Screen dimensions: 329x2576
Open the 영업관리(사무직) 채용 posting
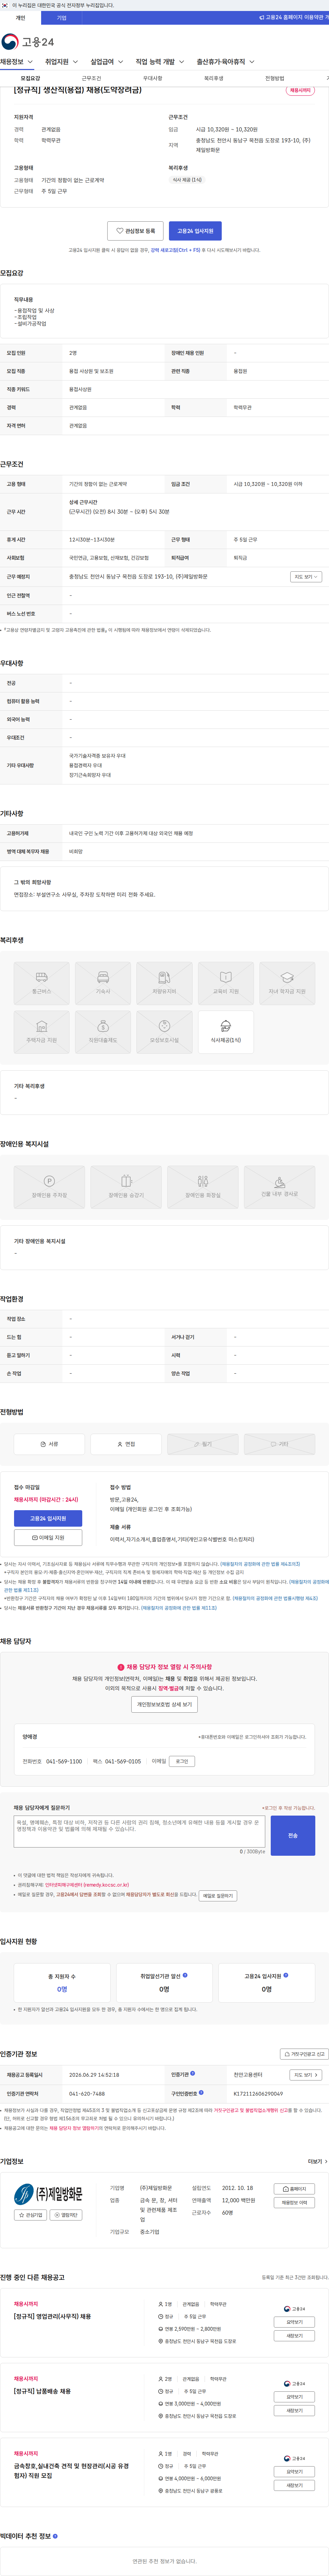pos(52,2316)
